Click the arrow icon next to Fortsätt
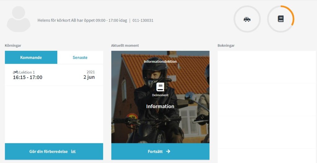 (x=168, y=151)
